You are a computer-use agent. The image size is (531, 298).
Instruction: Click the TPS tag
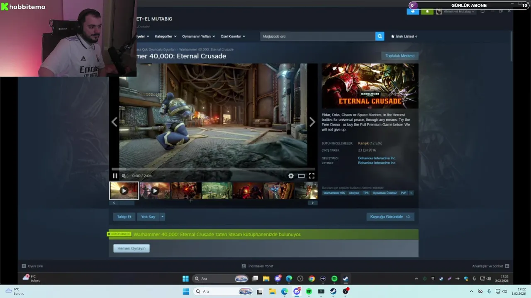[x=366, y=193]
